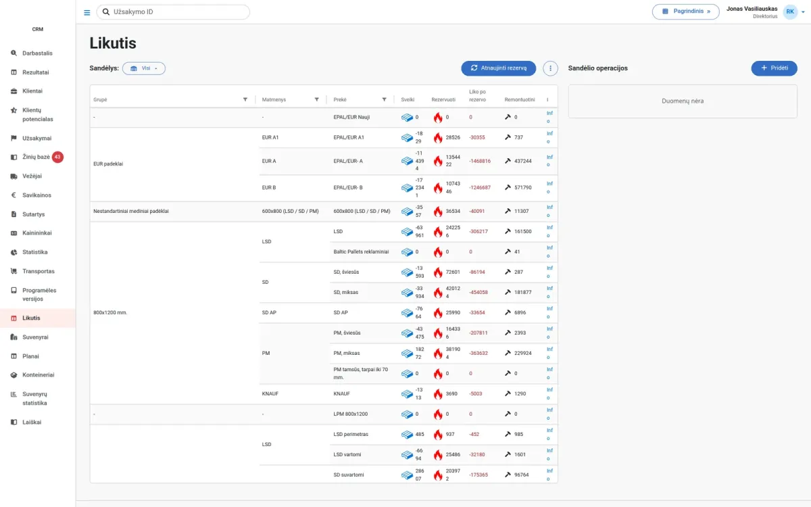
Task: Click the Baltic Pallets reklaminiai cell
Action: [362, 252]
